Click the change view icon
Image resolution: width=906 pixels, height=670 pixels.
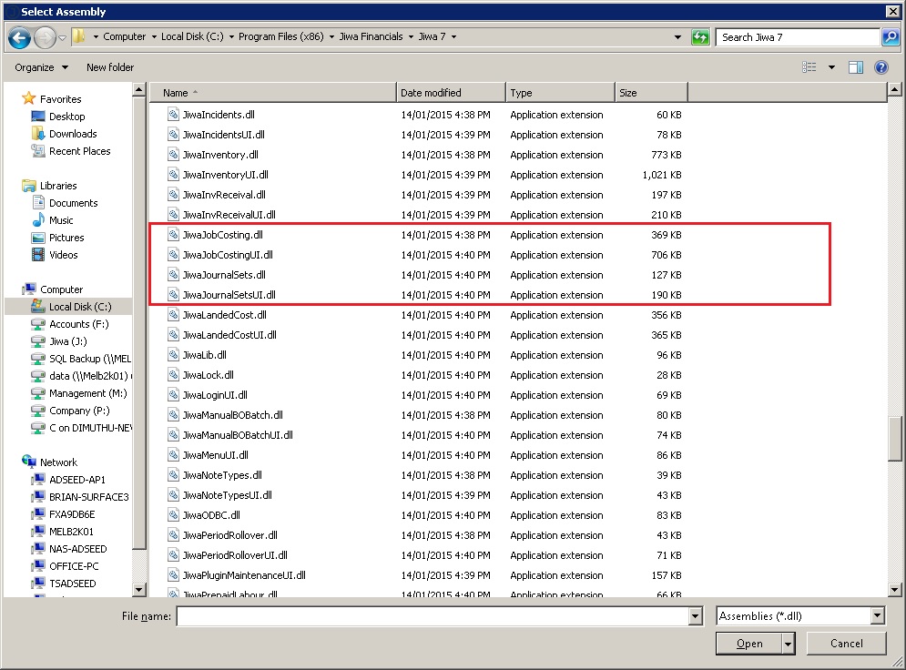[x=809, y=67]
